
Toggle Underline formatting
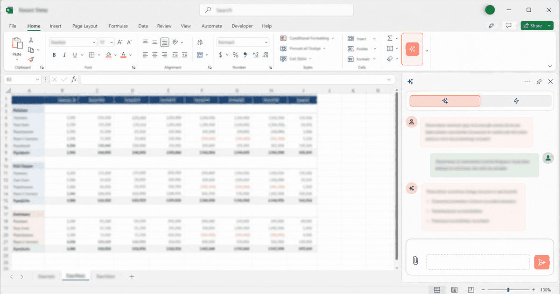pyautogui.click(x=75, y=55)
